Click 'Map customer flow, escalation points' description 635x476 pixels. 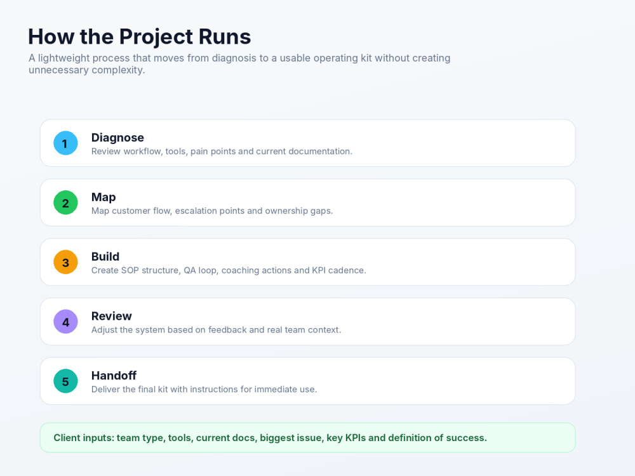coord(212,211)
